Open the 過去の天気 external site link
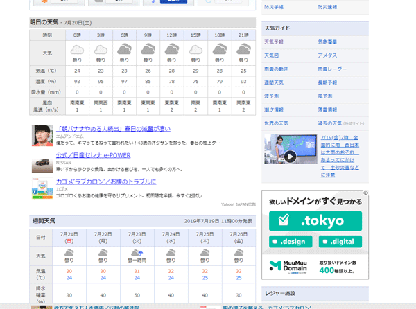Image resolution: width=416 pixels, height=309 pixels. 330,123
